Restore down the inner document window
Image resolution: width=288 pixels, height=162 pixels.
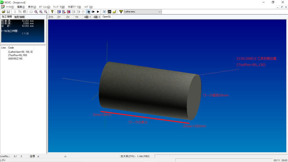pos(282,7)
